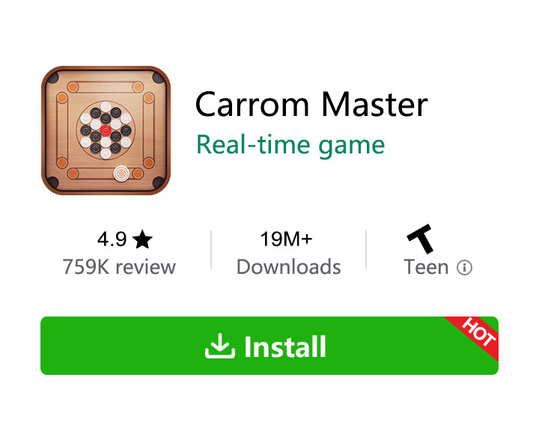Click the Teen rating info icon
The image size is (539, 428).
464,268
